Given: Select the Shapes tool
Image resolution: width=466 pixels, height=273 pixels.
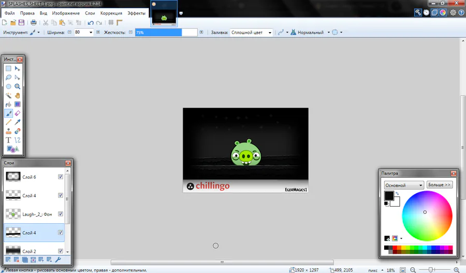Looking at the screenshot, I should (x=13, y=149).
